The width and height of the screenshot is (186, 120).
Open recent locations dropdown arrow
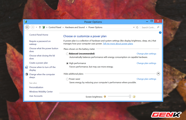(x=36, y=27)
